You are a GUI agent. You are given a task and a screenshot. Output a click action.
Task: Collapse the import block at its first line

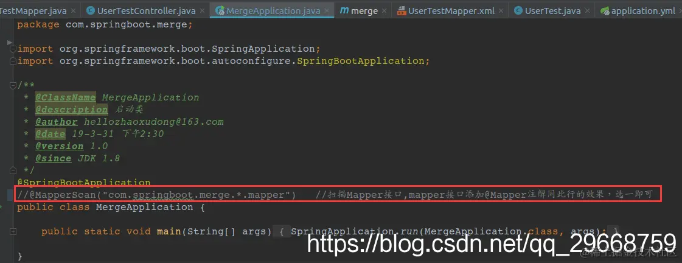point(13,49)
